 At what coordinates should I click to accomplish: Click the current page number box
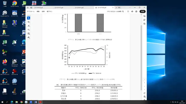point(144,79)
